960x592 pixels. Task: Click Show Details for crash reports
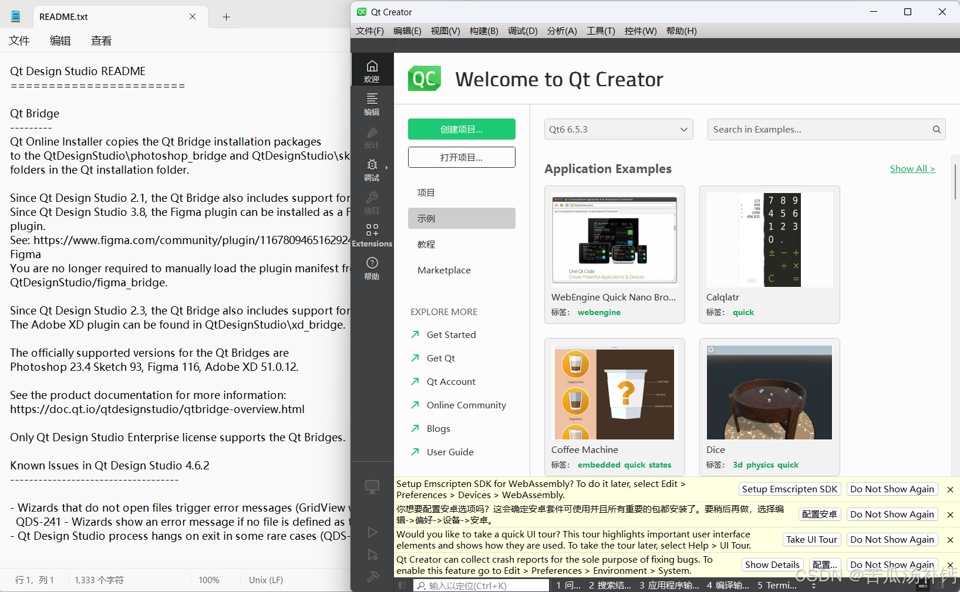coord(772,565)
